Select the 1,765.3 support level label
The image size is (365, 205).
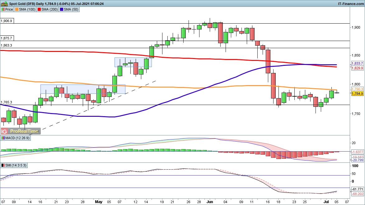click(x=7, y=102)
